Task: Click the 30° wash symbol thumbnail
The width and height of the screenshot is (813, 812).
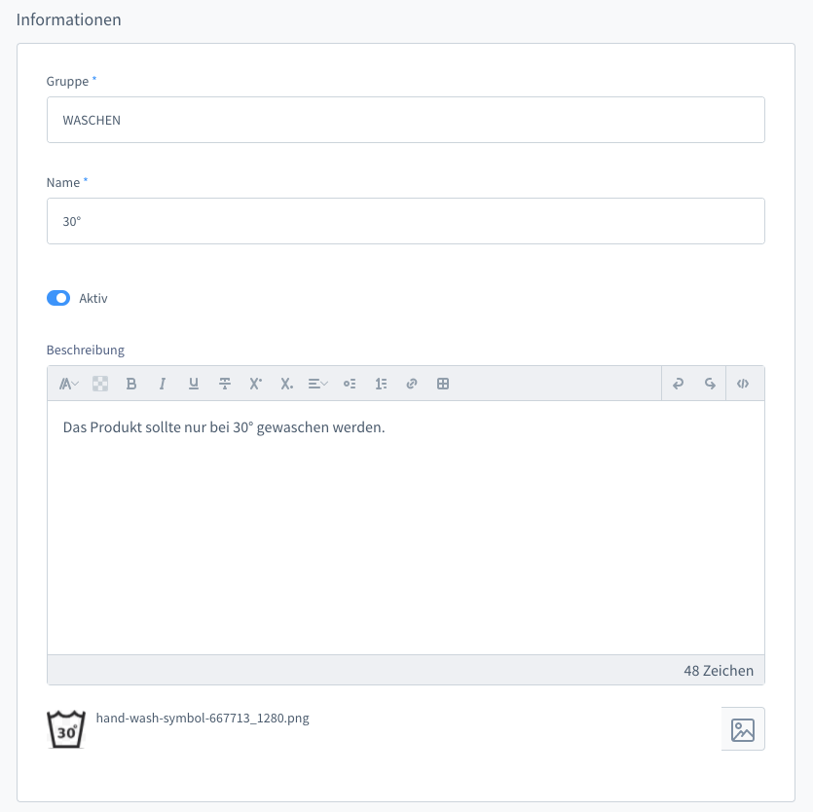Action: coord(66,729)
